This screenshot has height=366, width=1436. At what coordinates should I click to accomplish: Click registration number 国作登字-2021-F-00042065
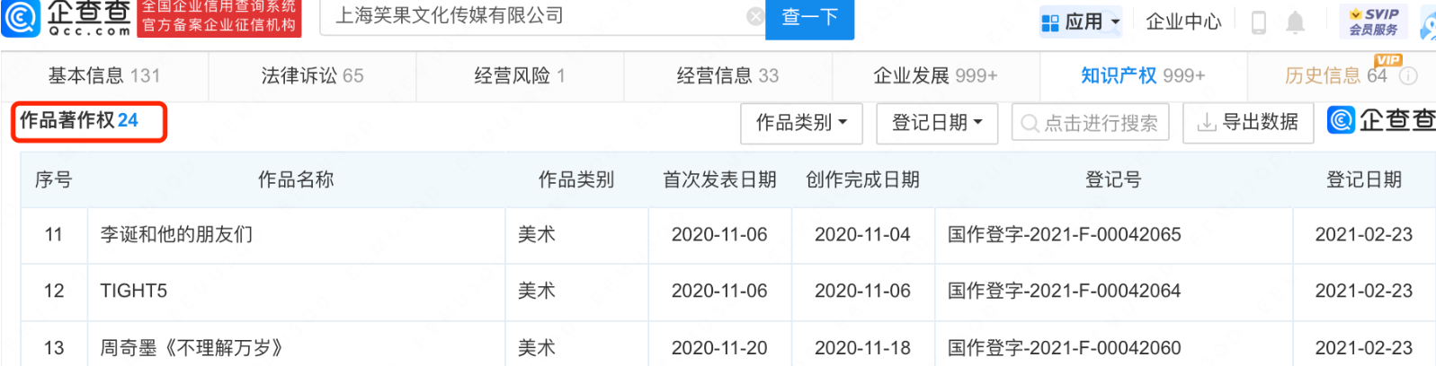1064,235
